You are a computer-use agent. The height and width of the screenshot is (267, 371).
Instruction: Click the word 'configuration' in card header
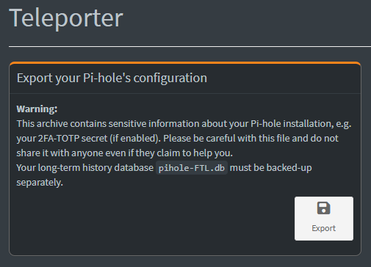170,78
